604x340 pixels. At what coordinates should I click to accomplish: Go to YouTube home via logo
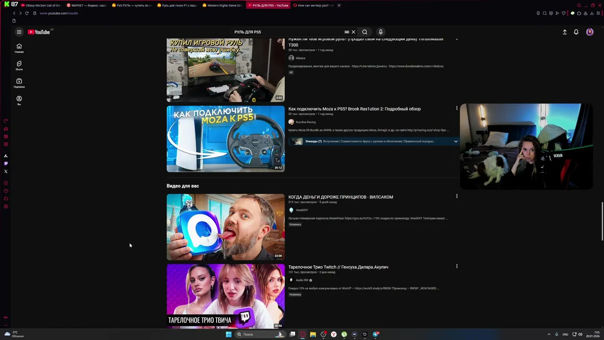click(x=39, y=32)
